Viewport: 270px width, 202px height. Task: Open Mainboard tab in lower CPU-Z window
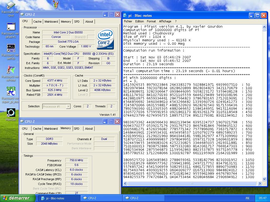coord(51,129)
